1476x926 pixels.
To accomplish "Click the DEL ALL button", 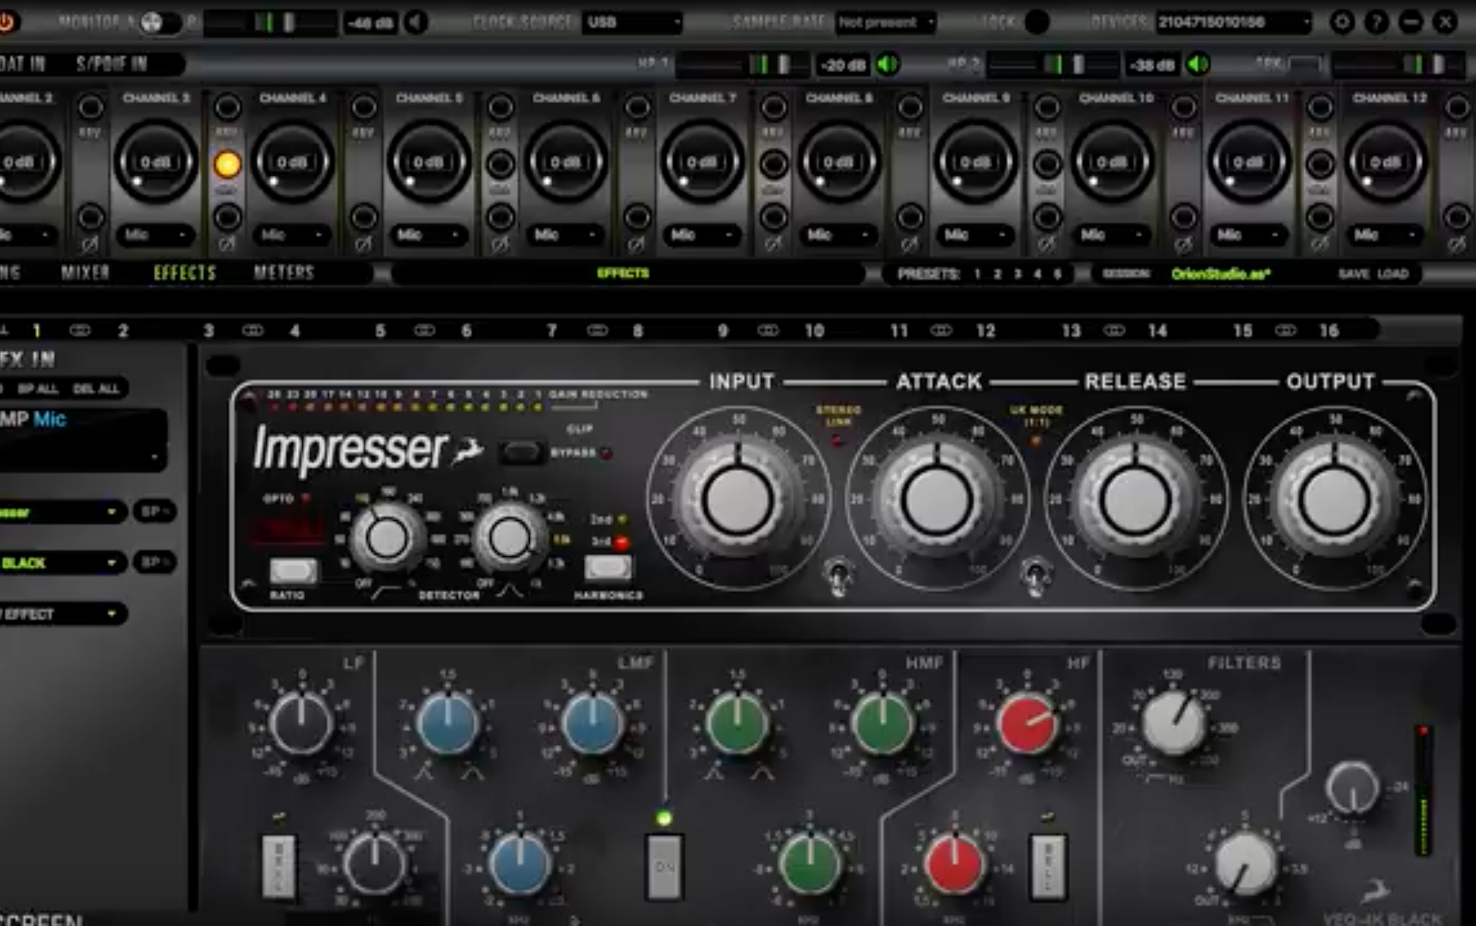I will coord(96,389).
